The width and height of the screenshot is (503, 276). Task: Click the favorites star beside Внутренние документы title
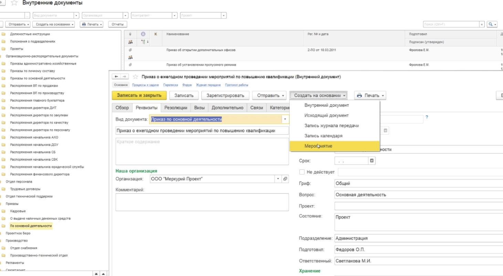tap(15, 3)
